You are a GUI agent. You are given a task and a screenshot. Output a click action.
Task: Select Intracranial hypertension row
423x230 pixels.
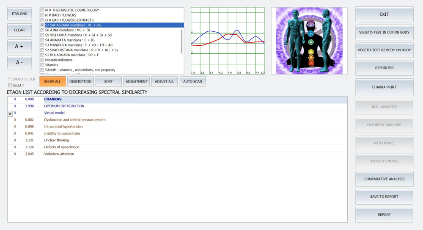177,127
